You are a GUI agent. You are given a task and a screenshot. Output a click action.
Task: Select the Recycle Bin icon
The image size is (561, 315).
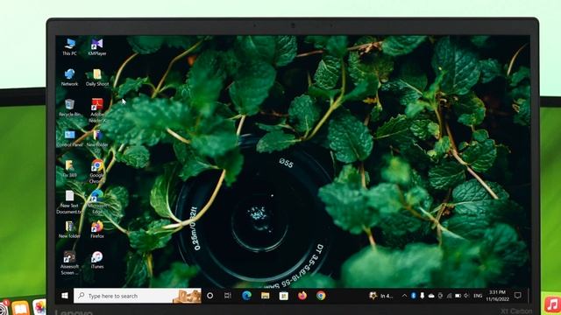pyautogui.click(x=69, y=108)
